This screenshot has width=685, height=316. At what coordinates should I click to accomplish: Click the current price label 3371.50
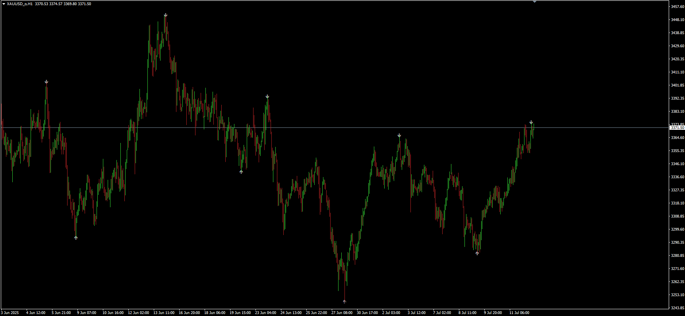click(x=677, y=128)
